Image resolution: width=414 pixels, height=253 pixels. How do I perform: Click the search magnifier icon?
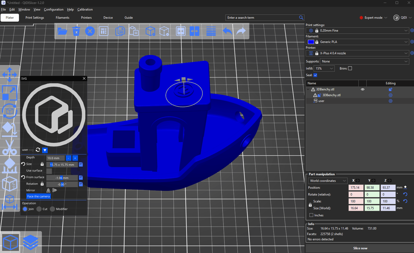[x=301, y=18]
